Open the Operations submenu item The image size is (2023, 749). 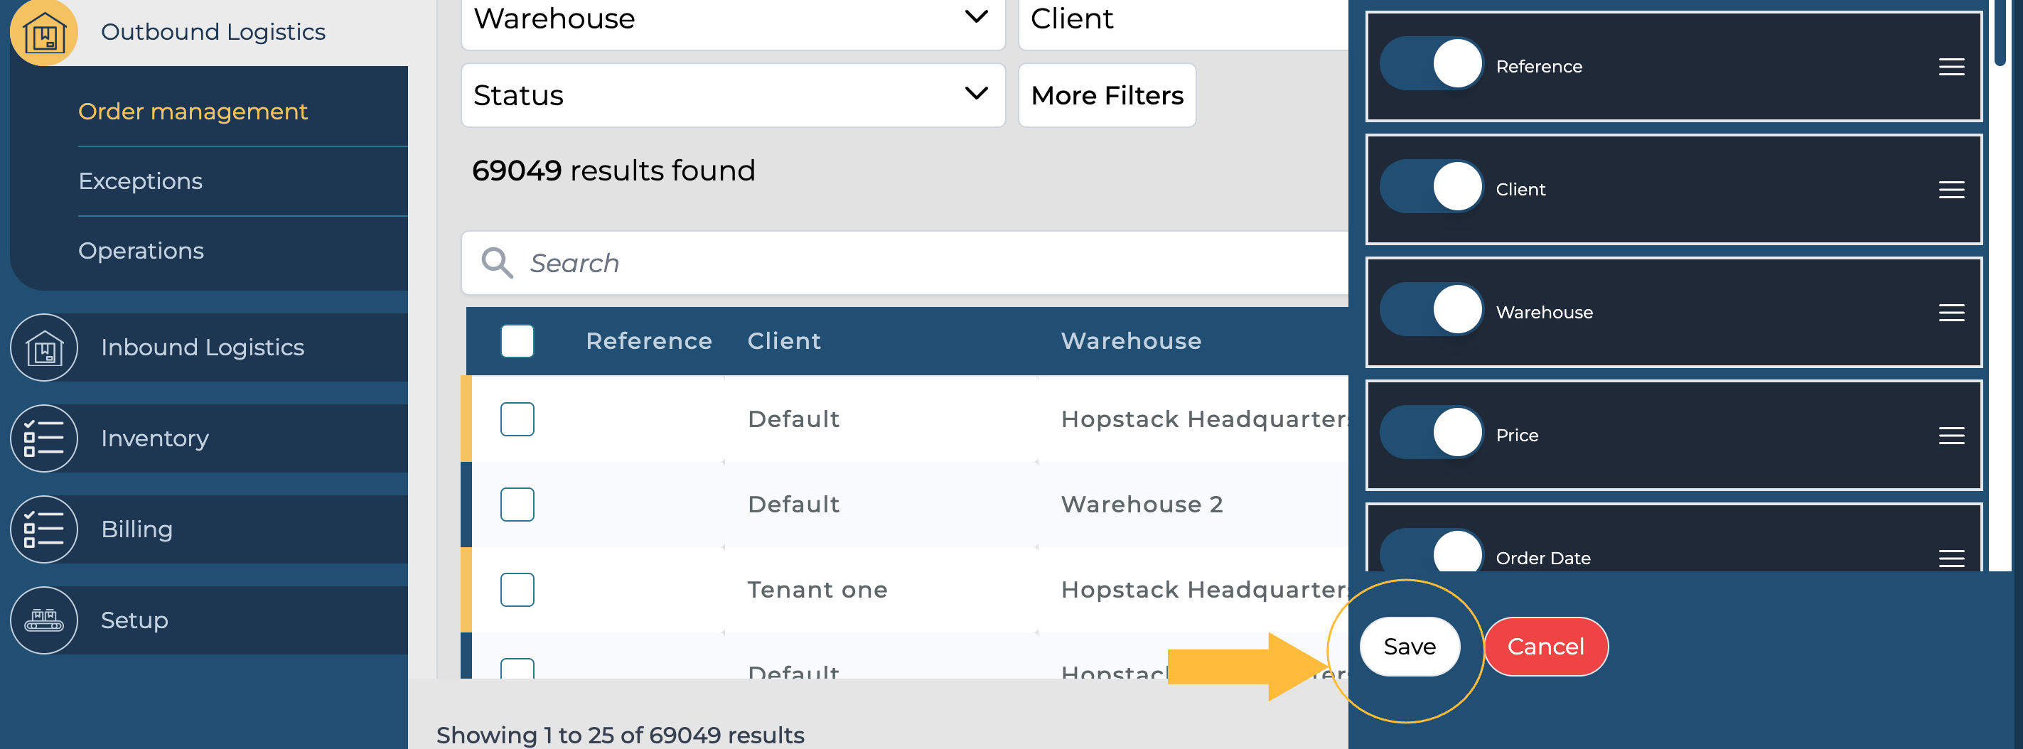141,252
